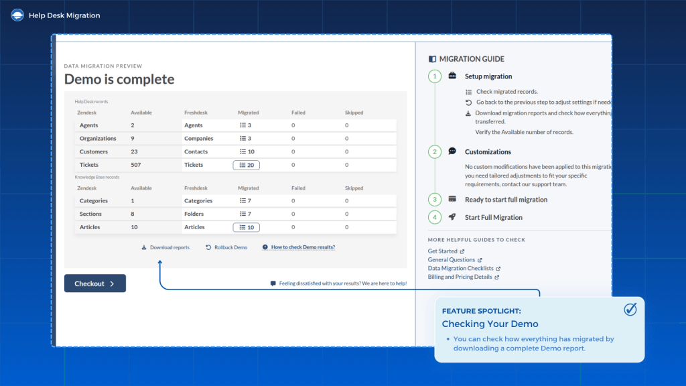This screenshot has height=386, width=686.
Task: Click the Agents row Available value 2
Action: click(133, 125)
